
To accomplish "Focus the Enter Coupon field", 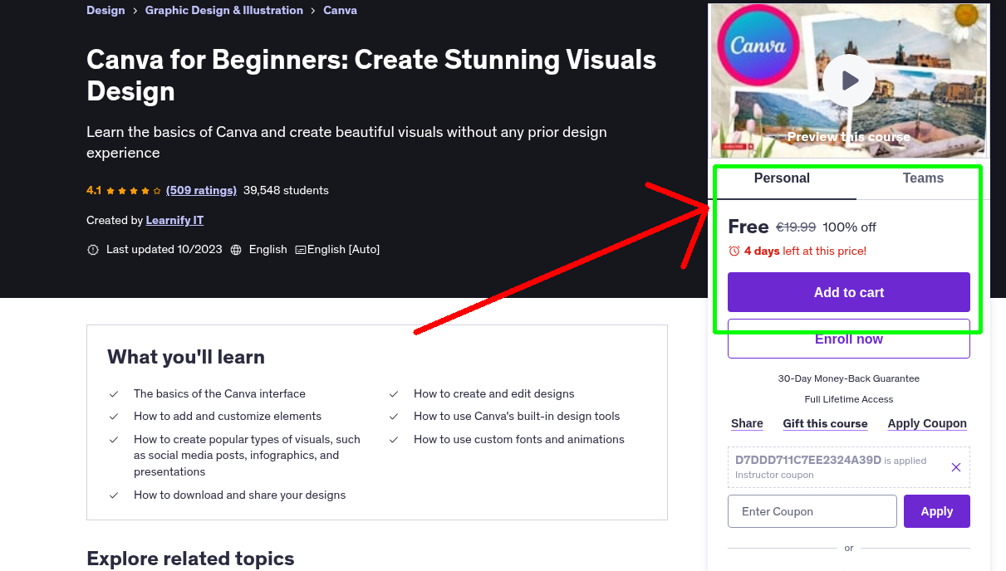I will click(812, 511).
